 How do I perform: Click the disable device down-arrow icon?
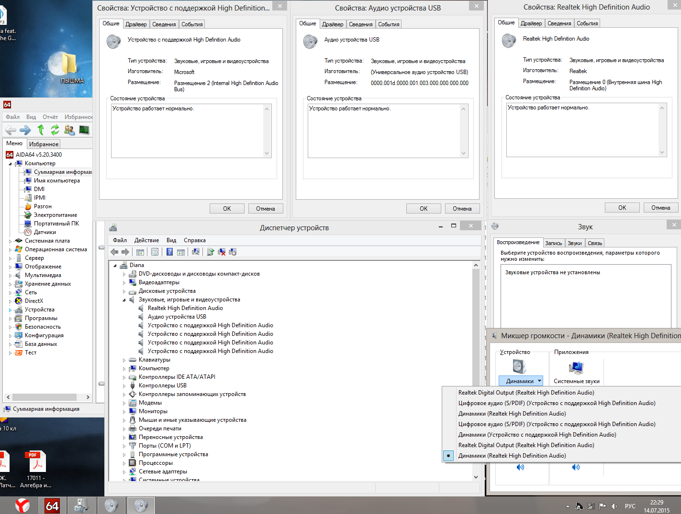coord(233,252)
